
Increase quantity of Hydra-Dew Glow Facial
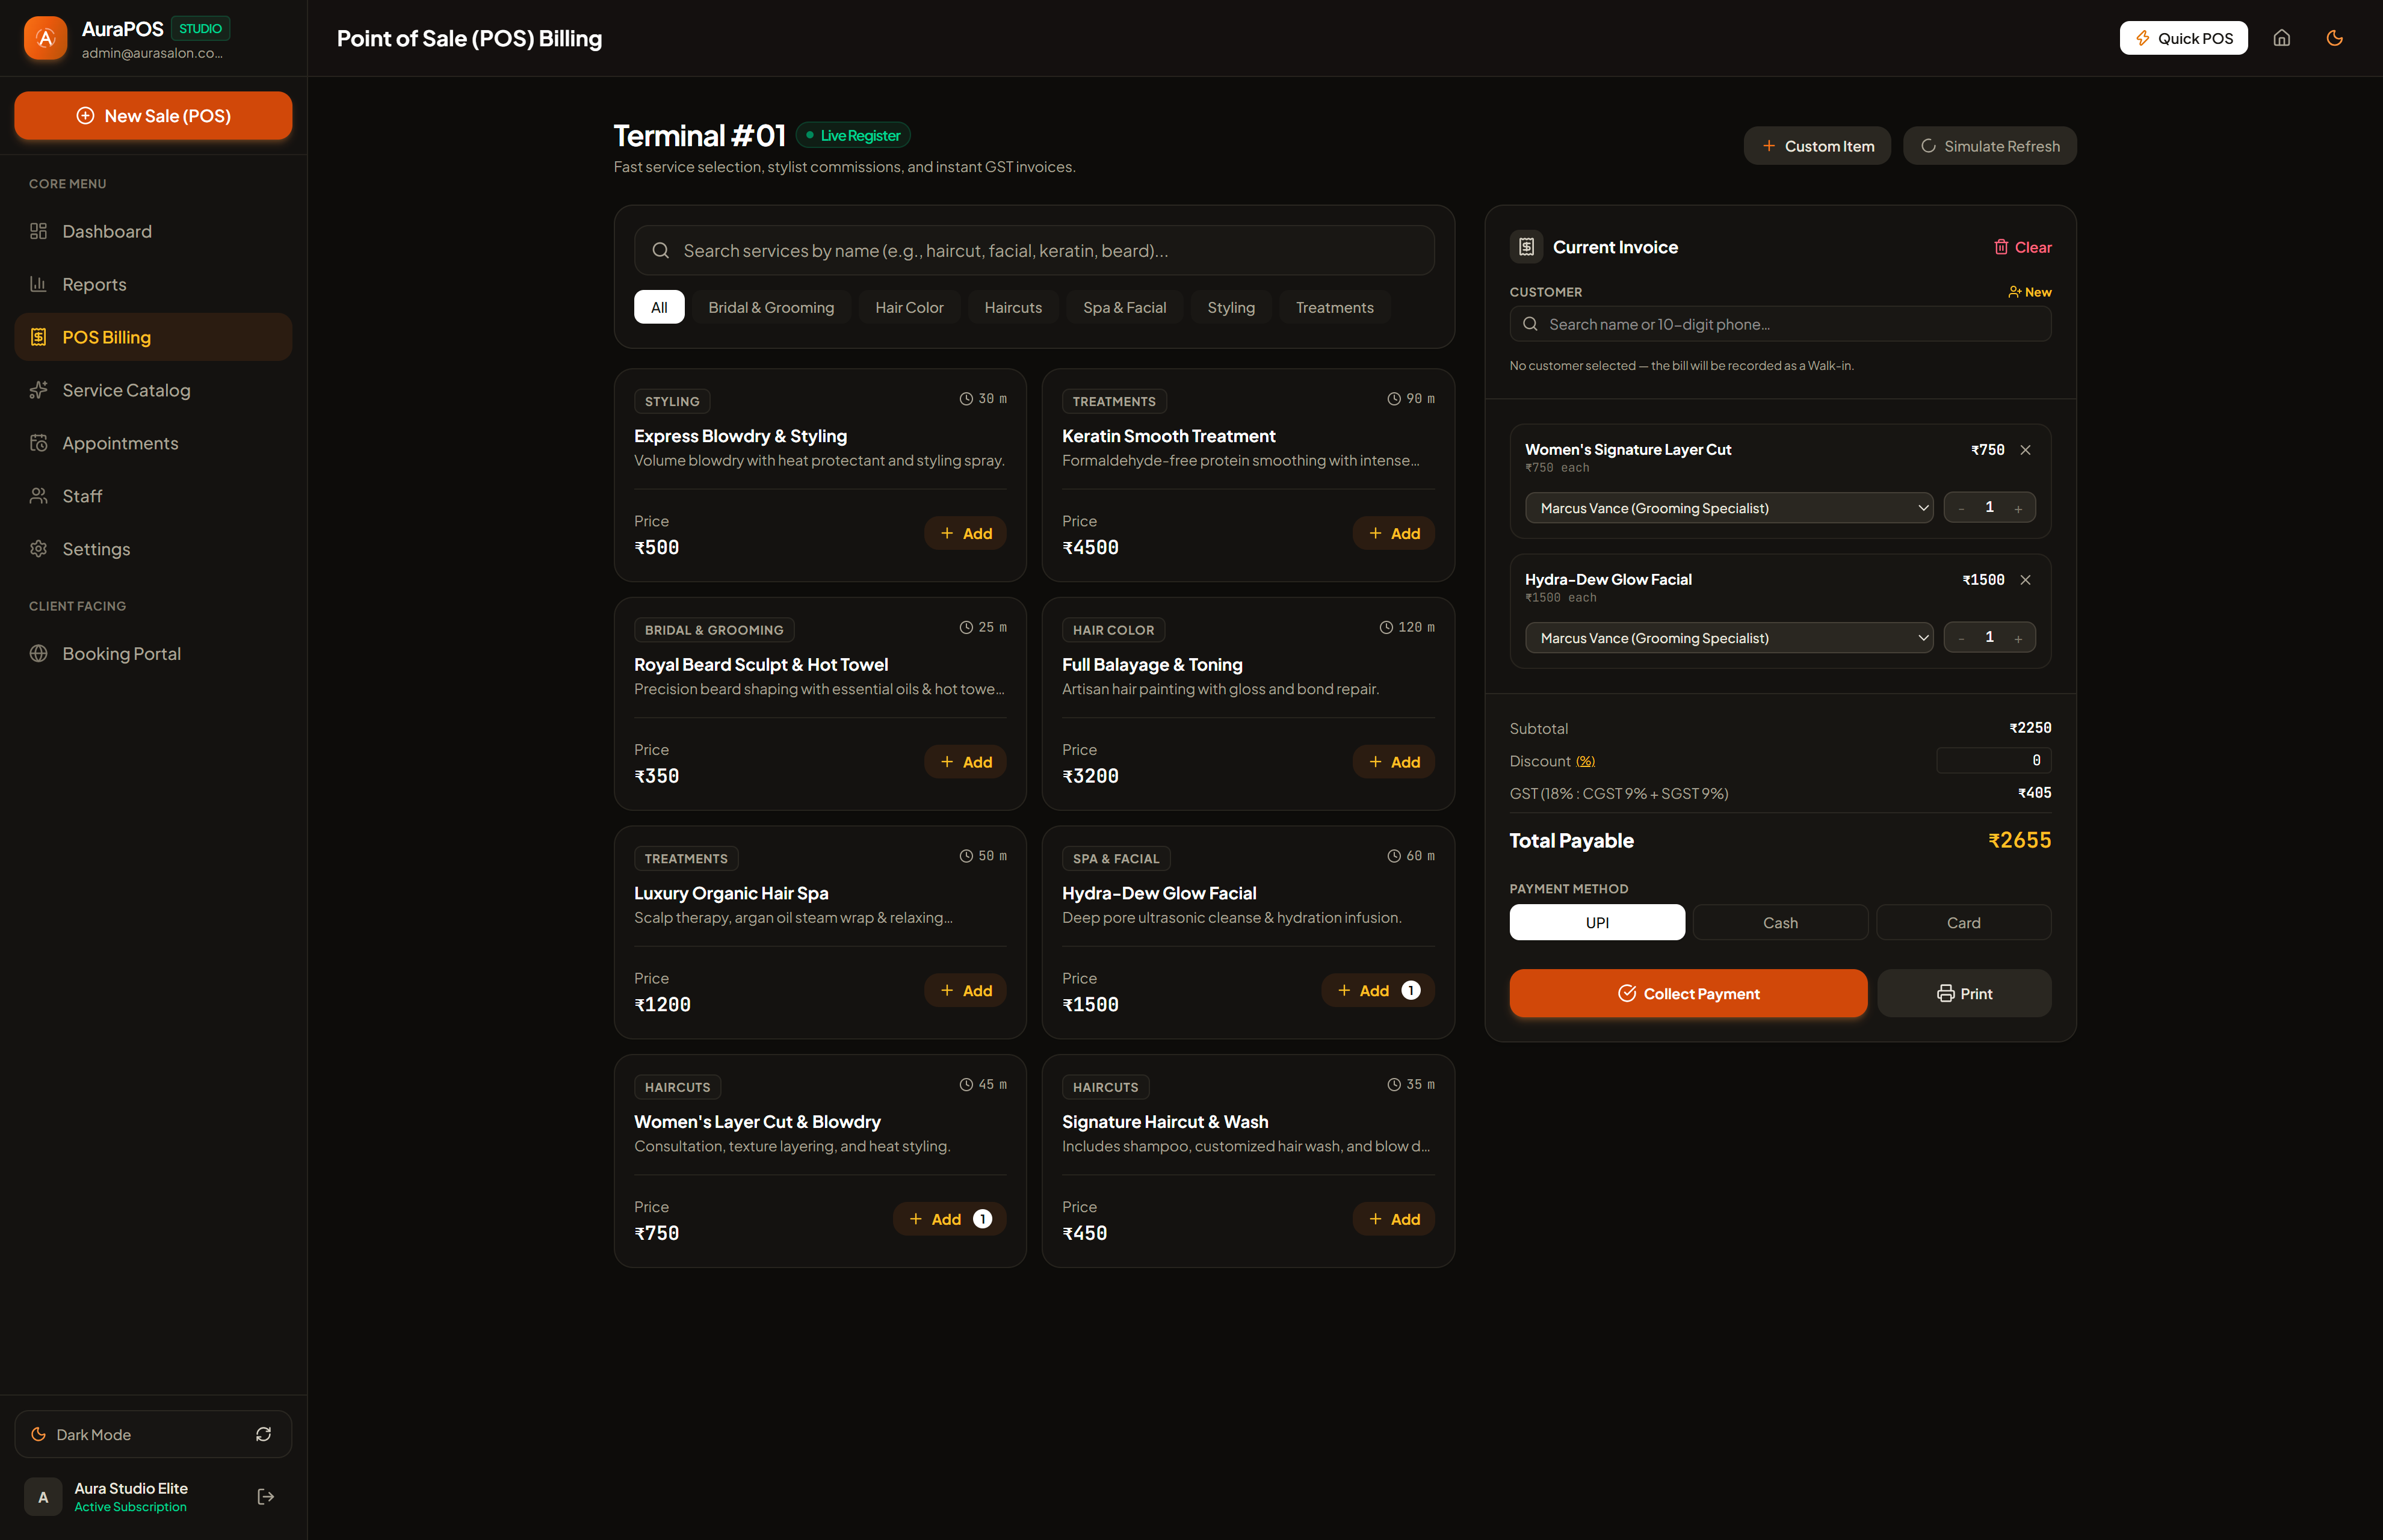(x=2018, y=638)
